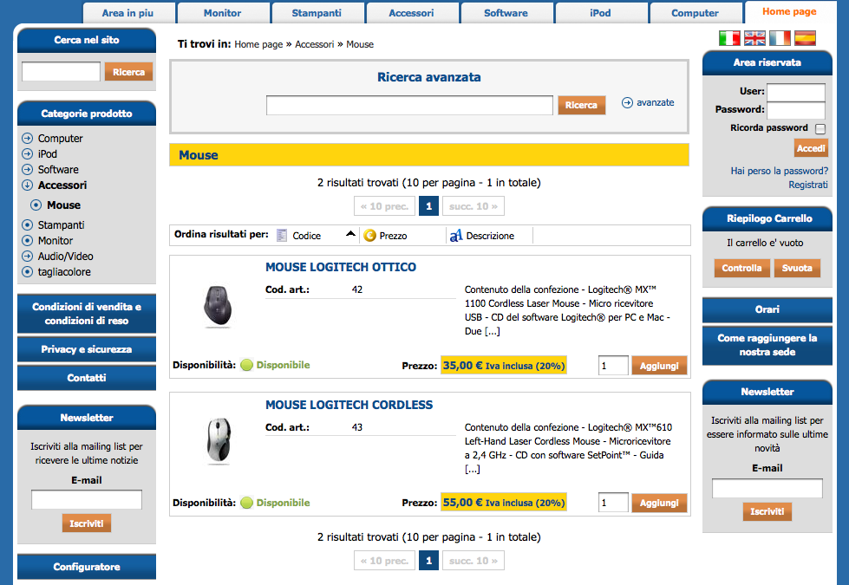Open the Computer top tab
Viewport: 849px width, 585px height.
696,13
